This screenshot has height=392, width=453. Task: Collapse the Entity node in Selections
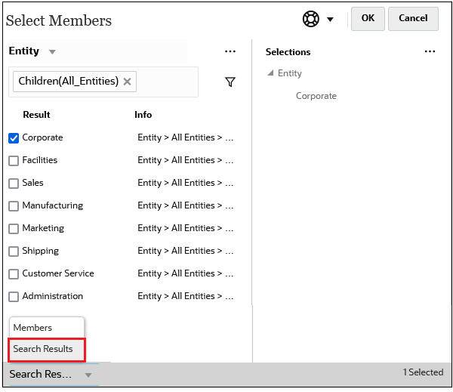click(x=270, y=73)
